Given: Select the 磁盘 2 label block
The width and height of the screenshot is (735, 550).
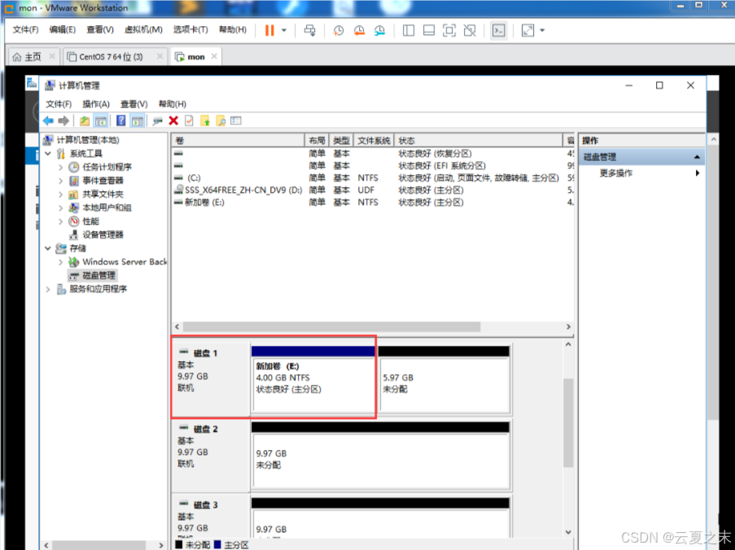Looking at the screenshot, I should (211, 455).
